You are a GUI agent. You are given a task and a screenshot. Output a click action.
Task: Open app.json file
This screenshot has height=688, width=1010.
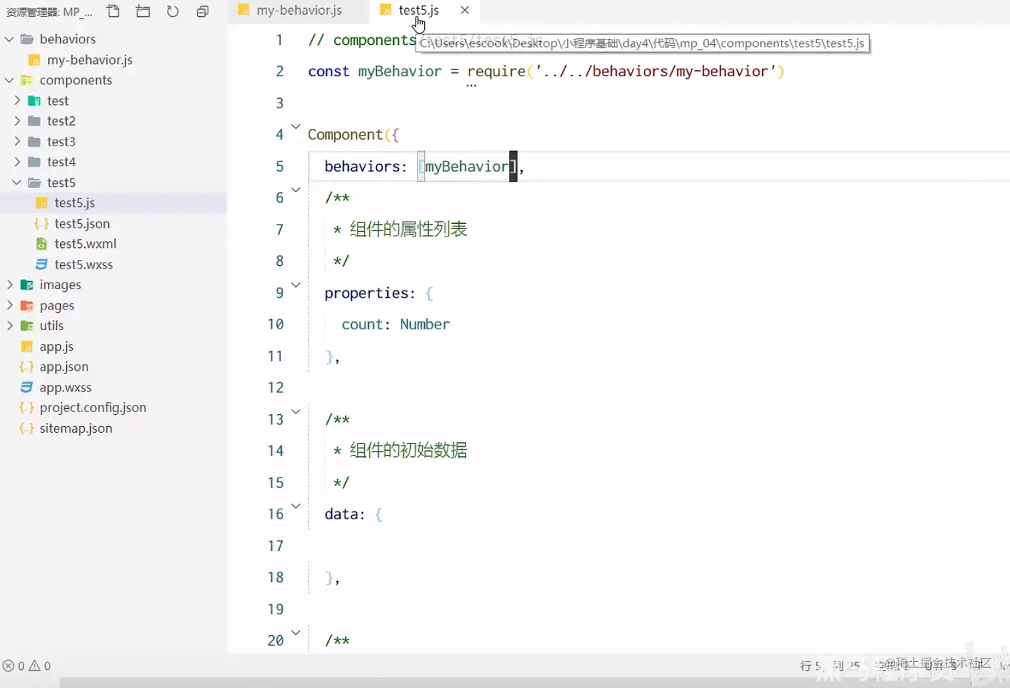[63, 367]
